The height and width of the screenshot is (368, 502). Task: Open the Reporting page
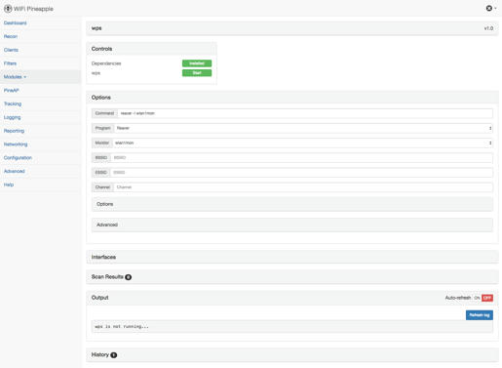click(14, 131)
